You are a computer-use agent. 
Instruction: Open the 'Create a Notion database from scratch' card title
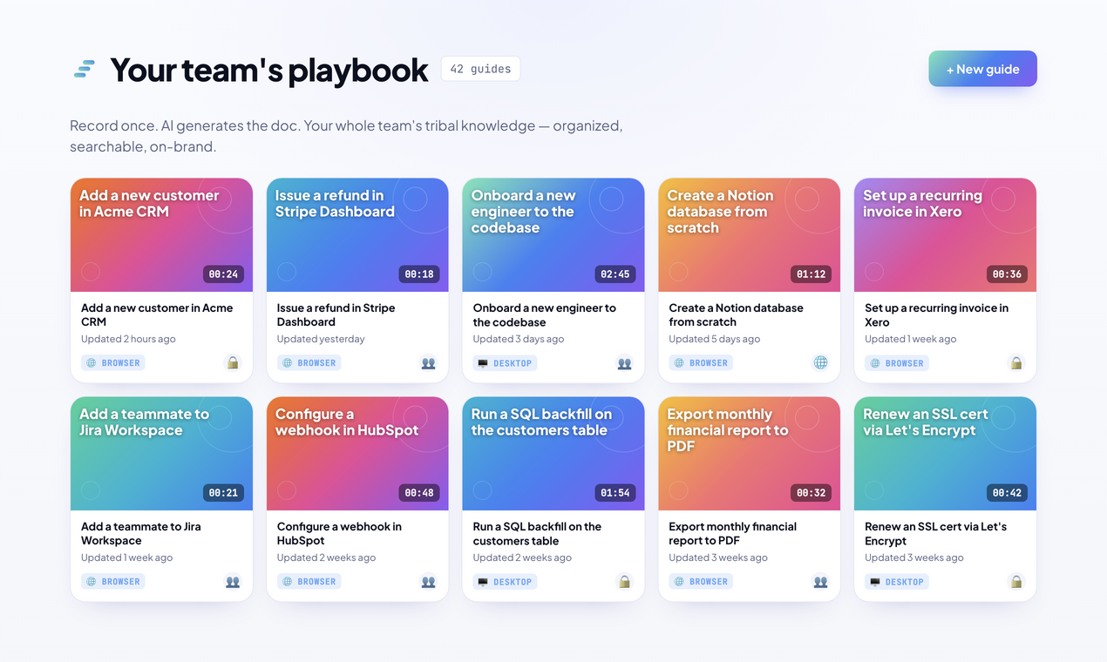coord(736,314)
